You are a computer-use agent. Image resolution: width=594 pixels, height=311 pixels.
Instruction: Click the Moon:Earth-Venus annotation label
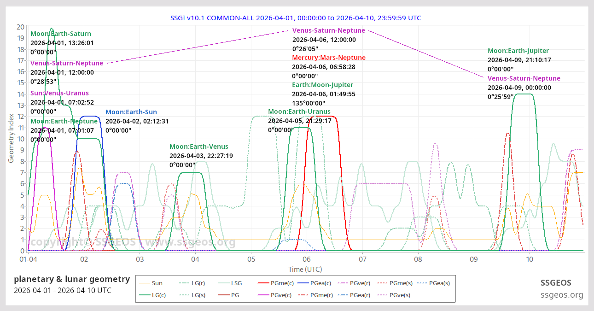tap(198, 147)
